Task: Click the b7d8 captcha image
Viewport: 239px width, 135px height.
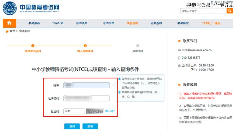Action: (x=95, y=111)
